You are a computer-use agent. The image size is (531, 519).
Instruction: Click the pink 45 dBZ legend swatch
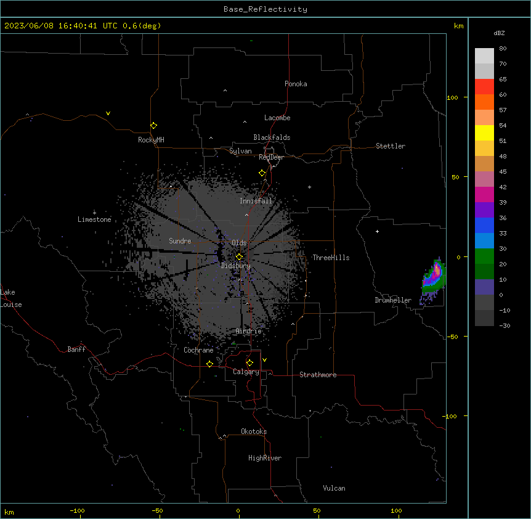pos(484,179)
